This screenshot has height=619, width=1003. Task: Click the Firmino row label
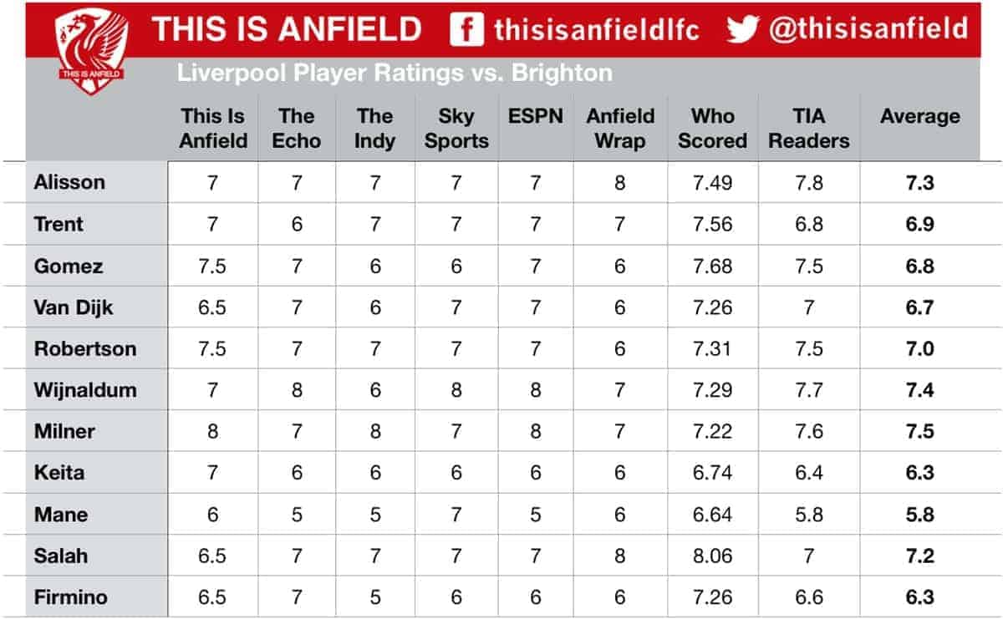click(71, 597)
